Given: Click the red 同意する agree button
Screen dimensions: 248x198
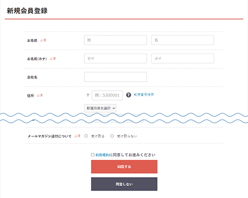Looking at the screenshot, I should point(124,167).
